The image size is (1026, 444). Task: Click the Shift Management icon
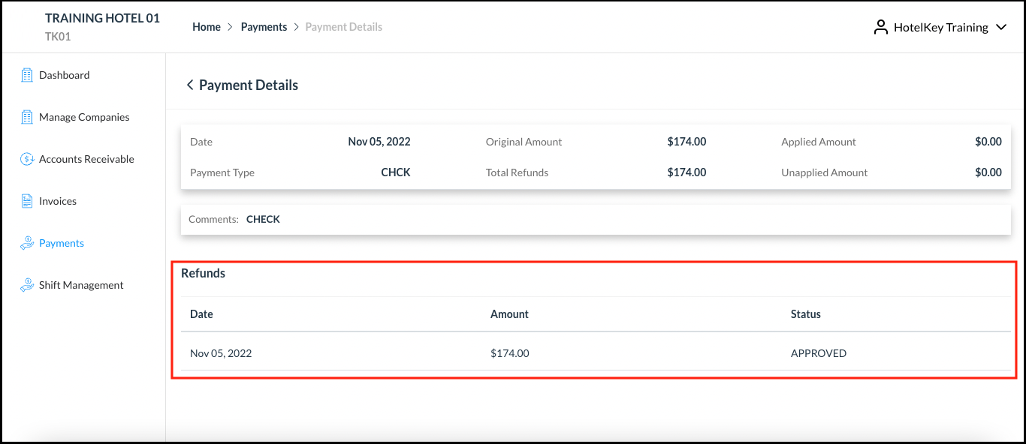[27, 285]
